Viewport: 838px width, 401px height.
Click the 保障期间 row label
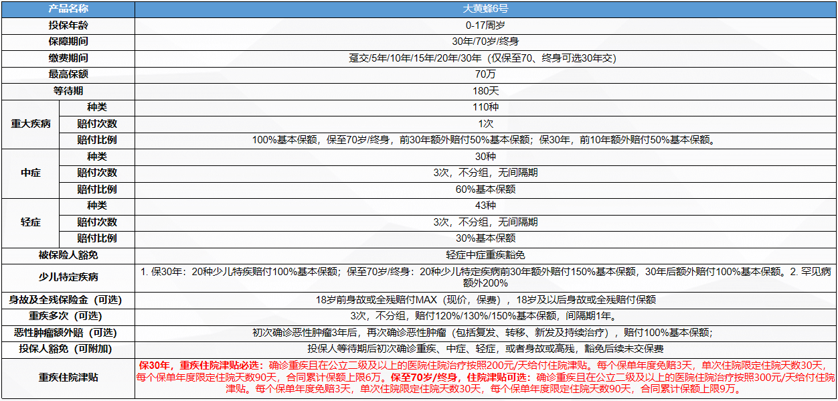68,42
